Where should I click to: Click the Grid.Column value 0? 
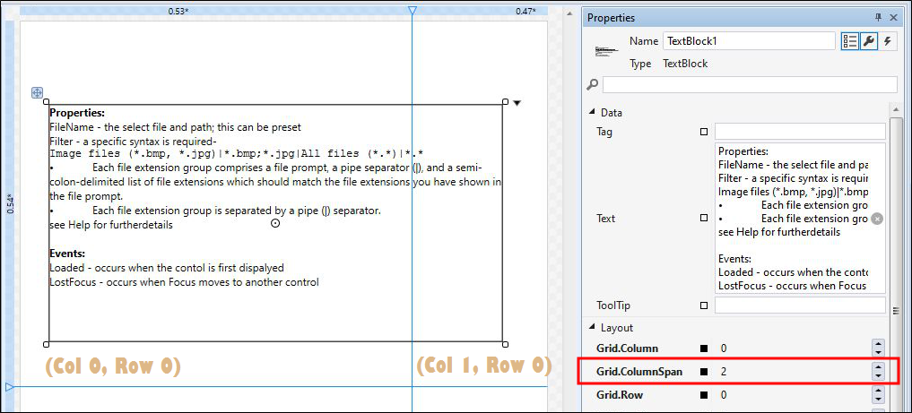pyautogui.click(x=724, y=348)
